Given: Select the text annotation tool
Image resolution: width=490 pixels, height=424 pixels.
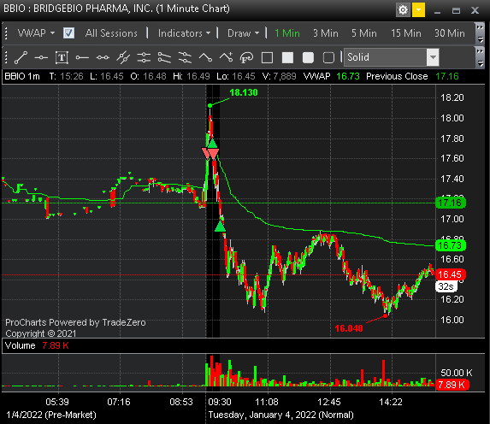Looking at the screenshot, I should click(x=62, y=57).
